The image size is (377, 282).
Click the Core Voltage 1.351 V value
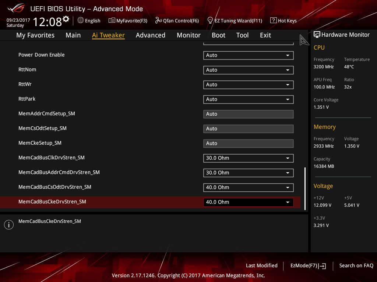point(321,107)
